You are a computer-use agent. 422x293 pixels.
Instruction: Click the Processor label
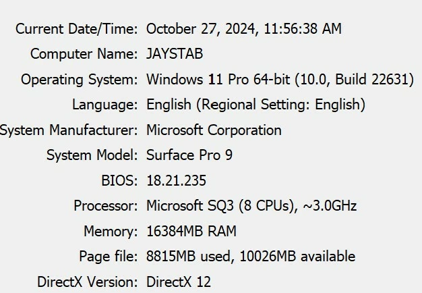[106, 206]
